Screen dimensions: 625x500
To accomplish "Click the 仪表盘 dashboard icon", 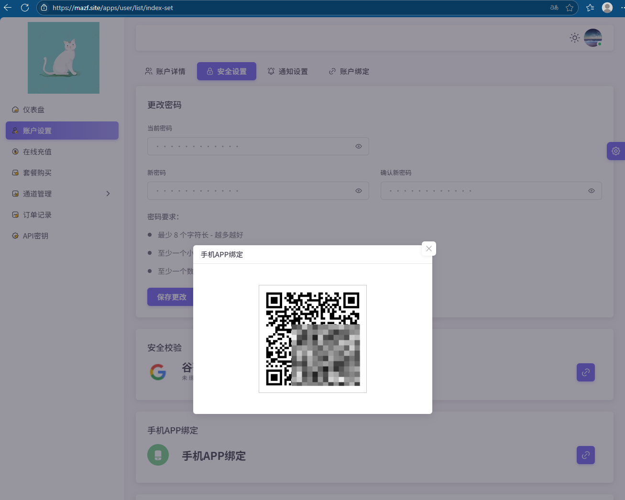I will click(15, 109).
